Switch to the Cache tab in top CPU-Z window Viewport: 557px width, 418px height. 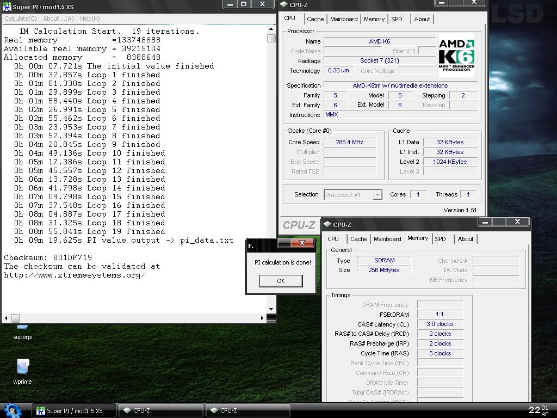[315, 19]
